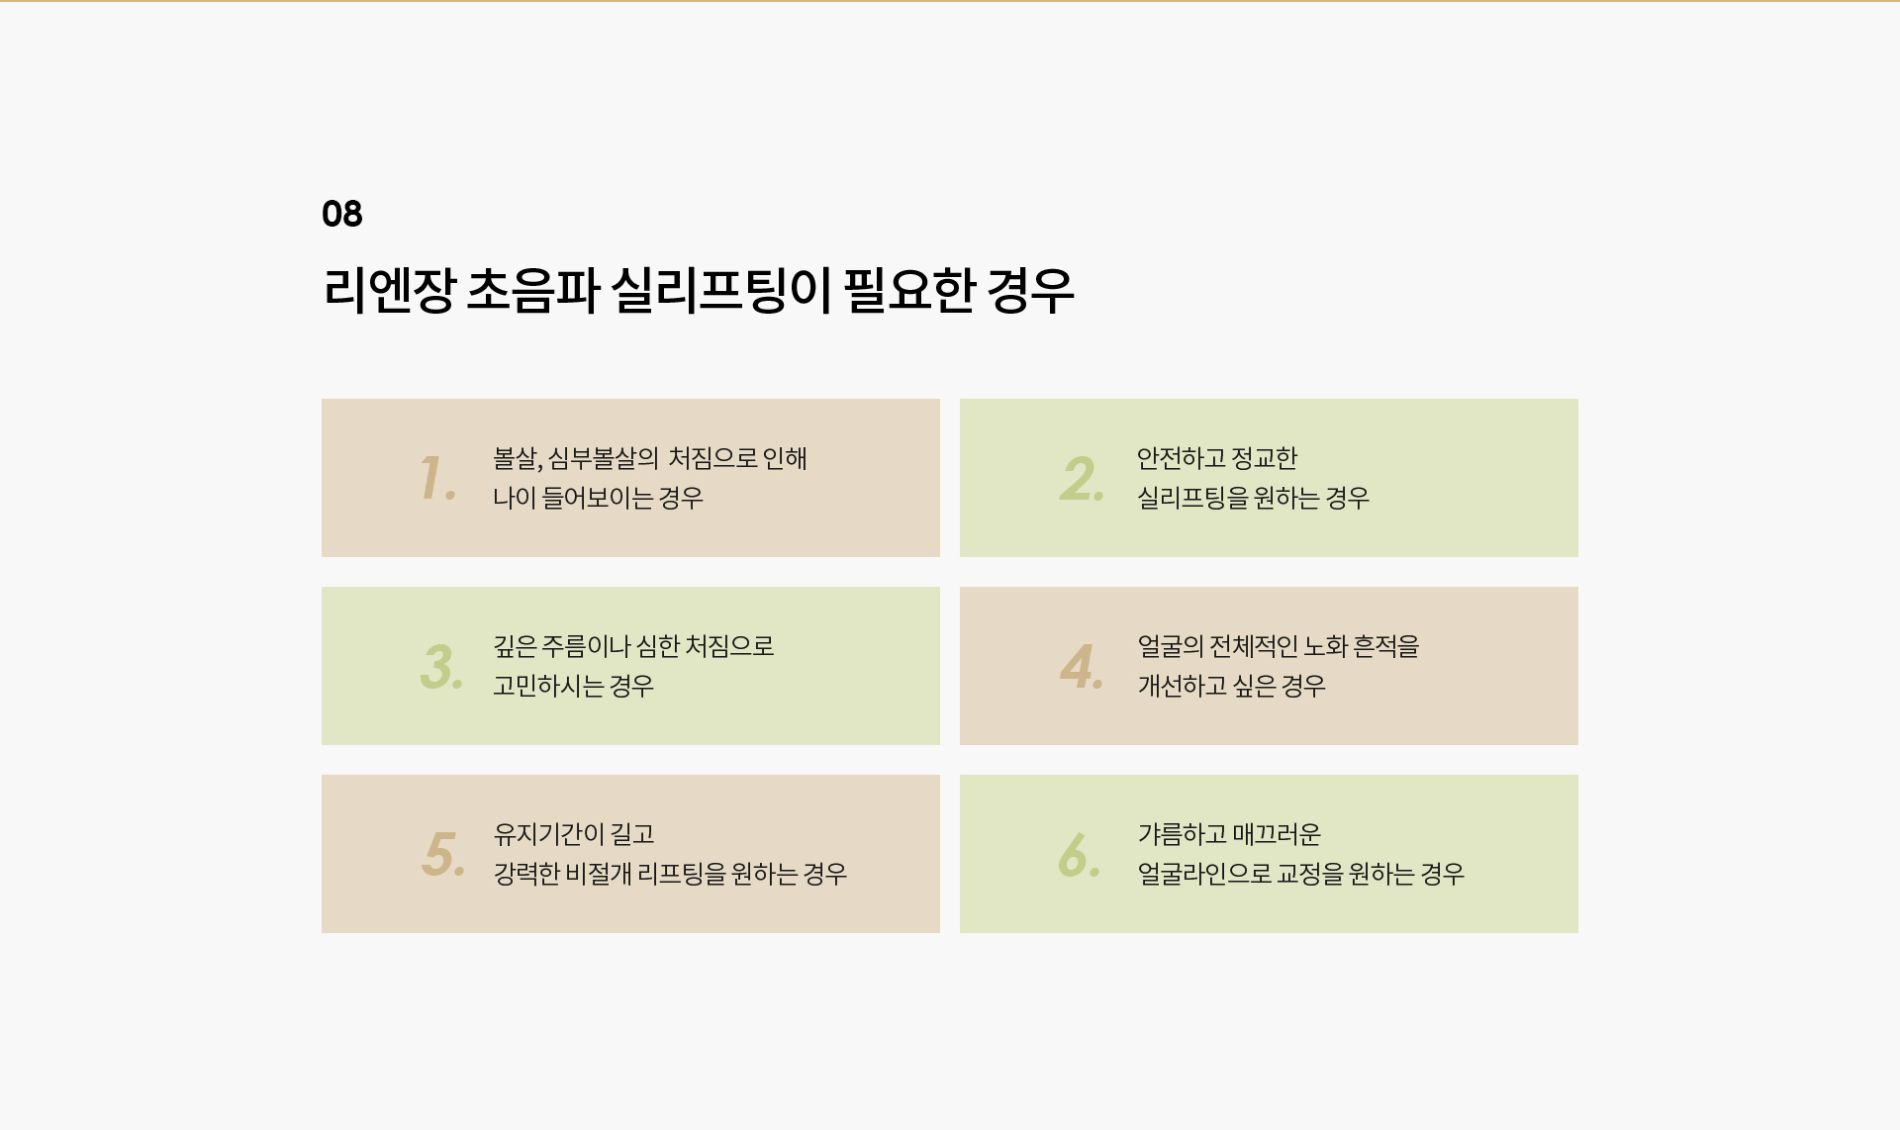This screenshot has height=1130, width=1900.
Task: Click the number 4 tan numeral
Action: pyautogui.click(x=1081, y=666)
